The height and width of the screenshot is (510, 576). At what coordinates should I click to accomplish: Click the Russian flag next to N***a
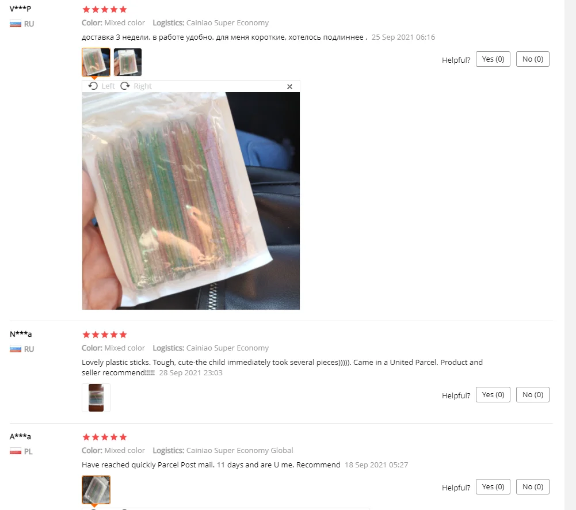click(16, 349)
